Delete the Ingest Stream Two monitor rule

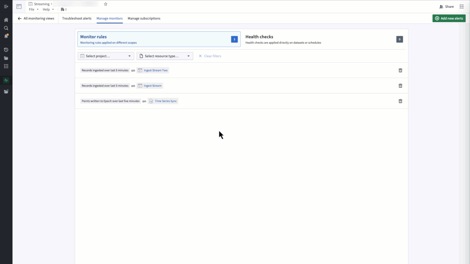[x=400, y=70]
